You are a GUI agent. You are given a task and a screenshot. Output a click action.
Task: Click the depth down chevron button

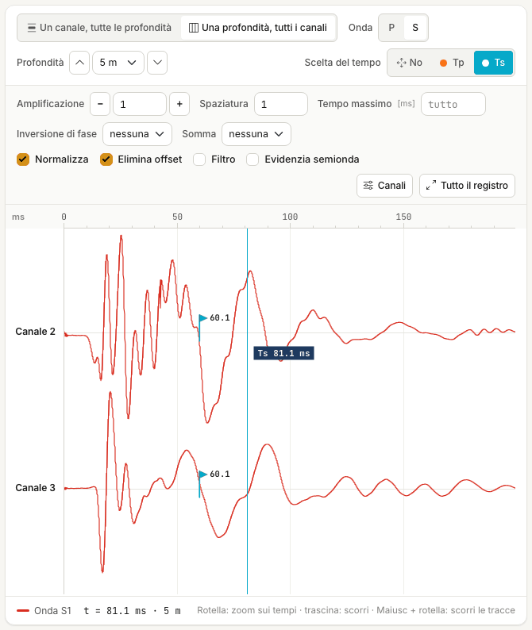pos(157,63)
